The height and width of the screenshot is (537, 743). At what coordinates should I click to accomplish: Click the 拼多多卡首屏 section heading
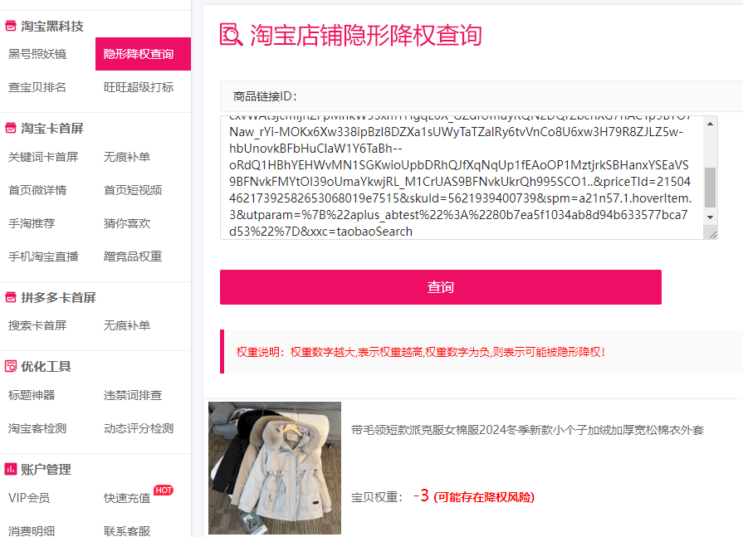click(x=58, y=297)
